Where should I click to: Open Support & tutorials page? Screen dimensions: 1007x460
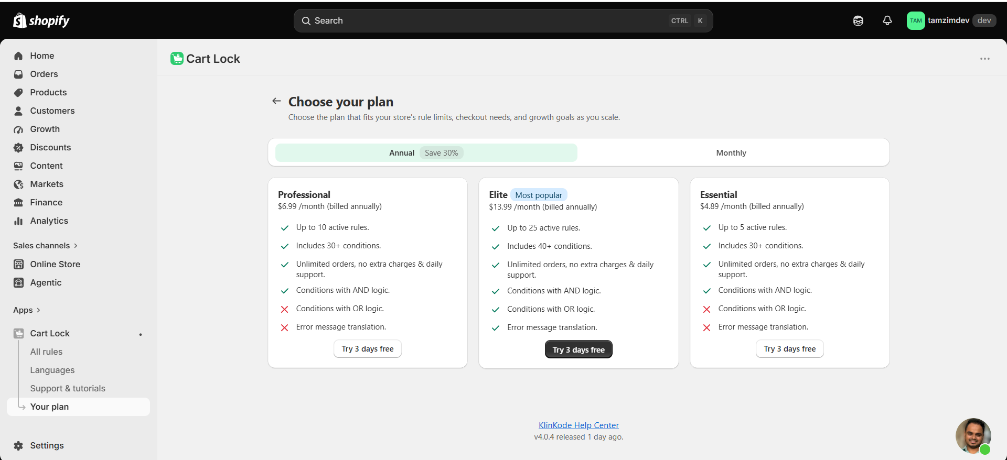tap(68, 389)
